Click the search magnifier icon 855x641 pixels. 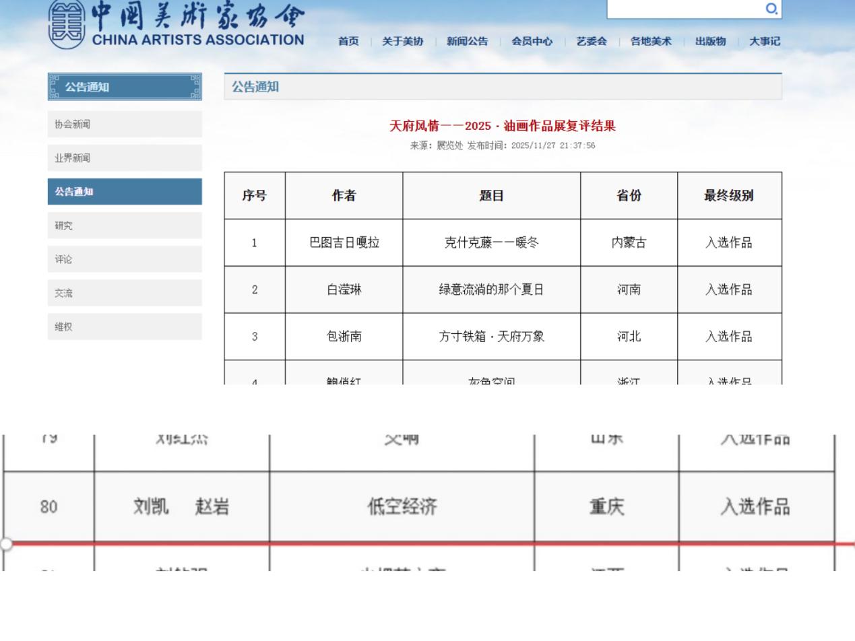click(771, 9)
